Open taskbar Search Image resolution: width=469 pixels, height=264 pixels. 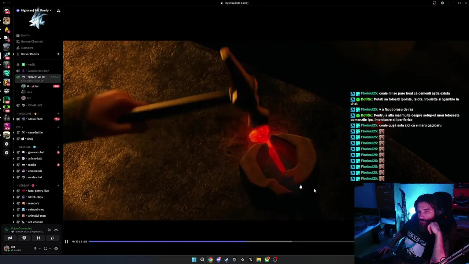pyautogui.click(x=202, y=260)
